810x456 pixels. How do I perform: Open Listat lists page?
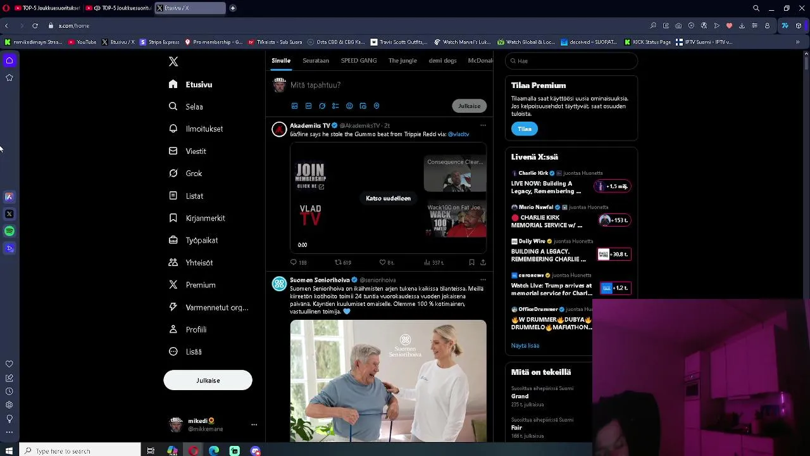pyautogui.click(x=186, y=196)
